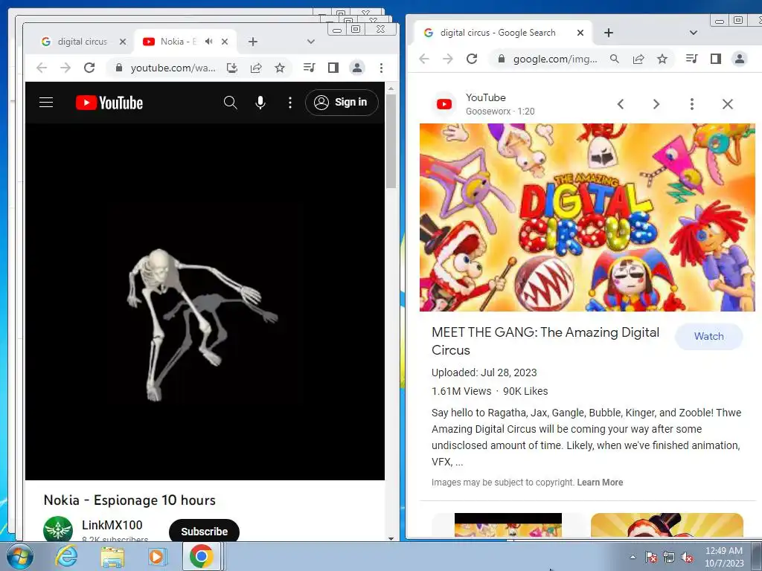The image size is (762, 571).
Task: Close Google Search tab in right window
Action: 580,33
